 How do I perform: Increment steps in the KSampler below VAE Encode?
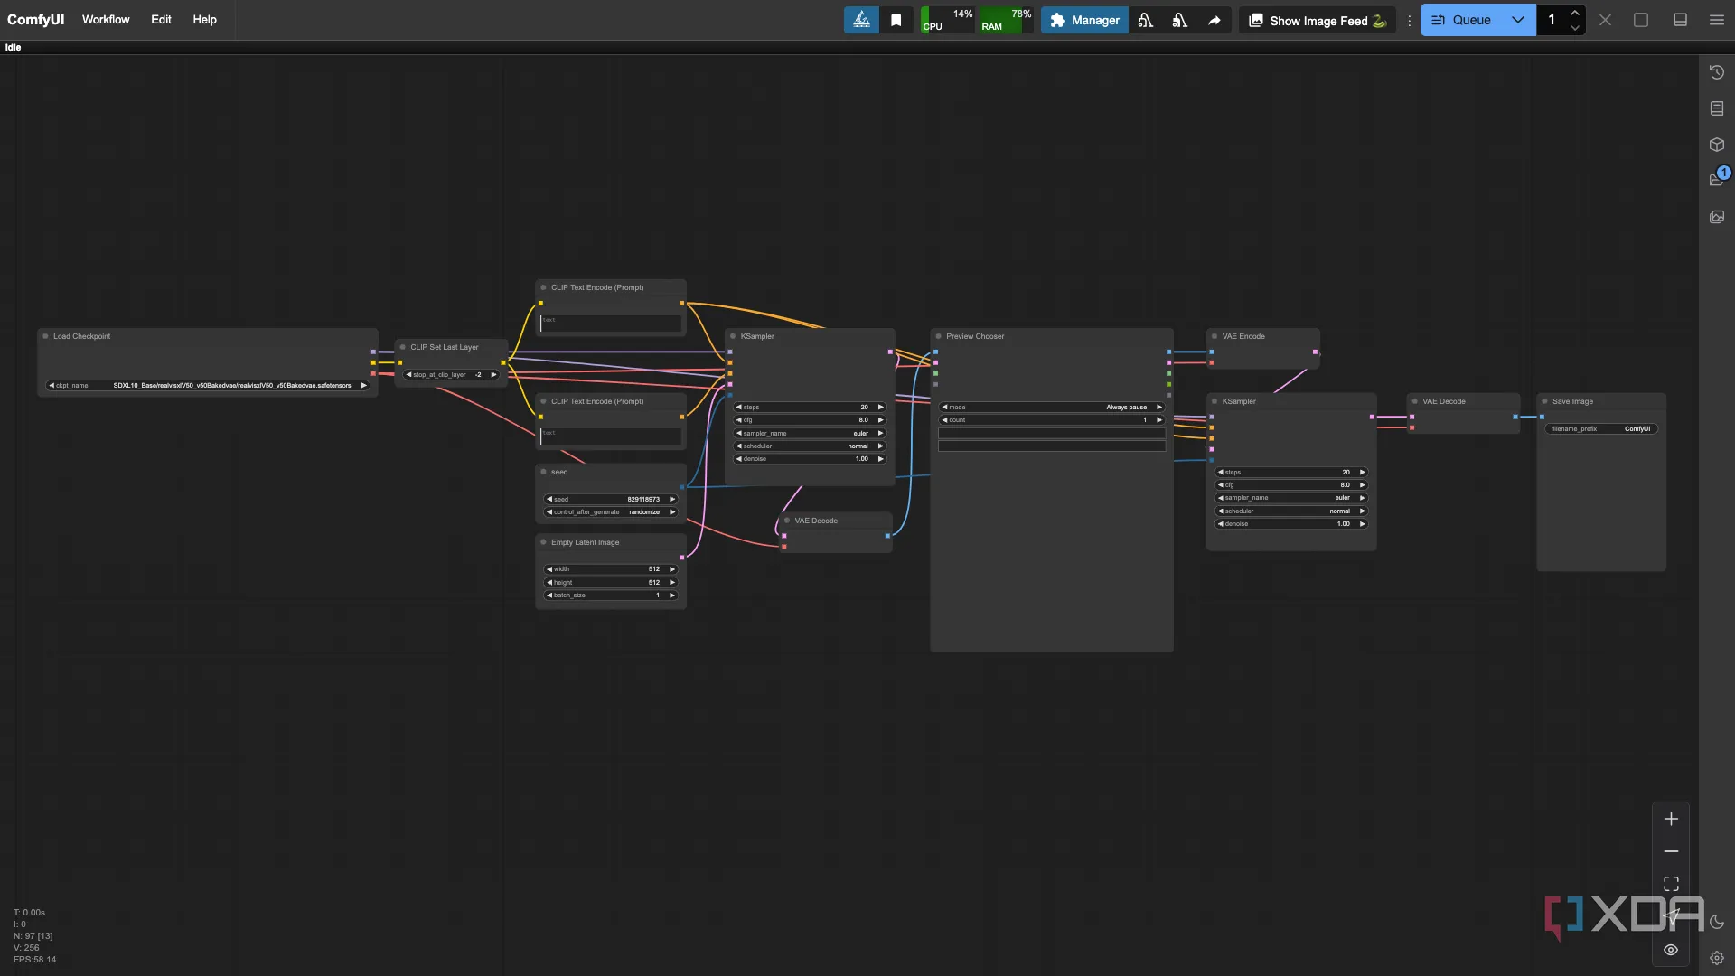pos(1363,473)
